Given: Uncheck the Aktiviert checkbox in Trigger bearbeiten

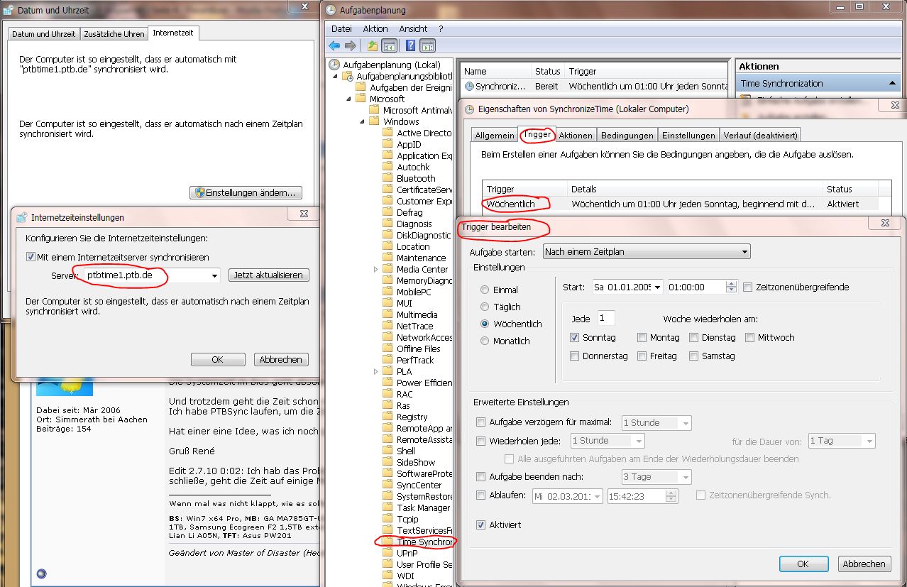Looking at the screenshot, I should point(481,525).
